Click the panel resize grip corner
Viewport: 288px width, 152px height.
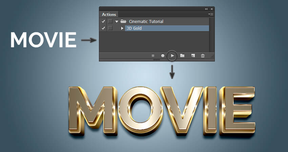[x=212, y=57]
